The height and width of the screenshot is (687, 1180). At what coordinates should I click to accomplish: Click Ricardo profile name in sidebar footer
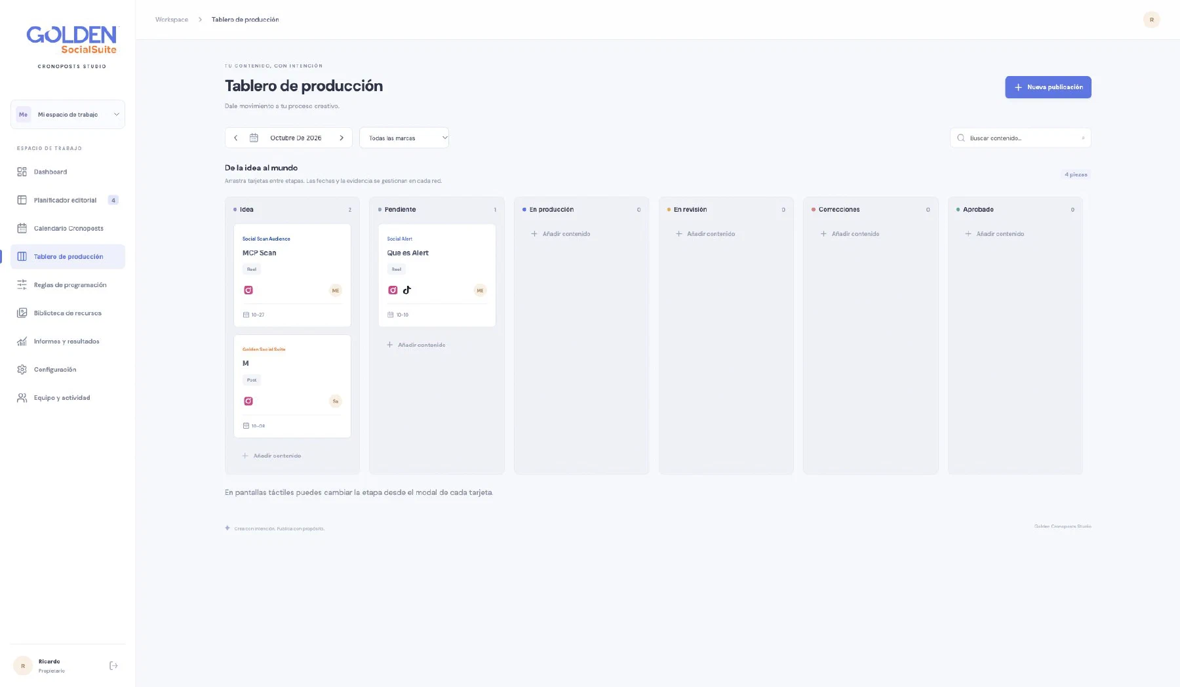click(x=49, y=661)
